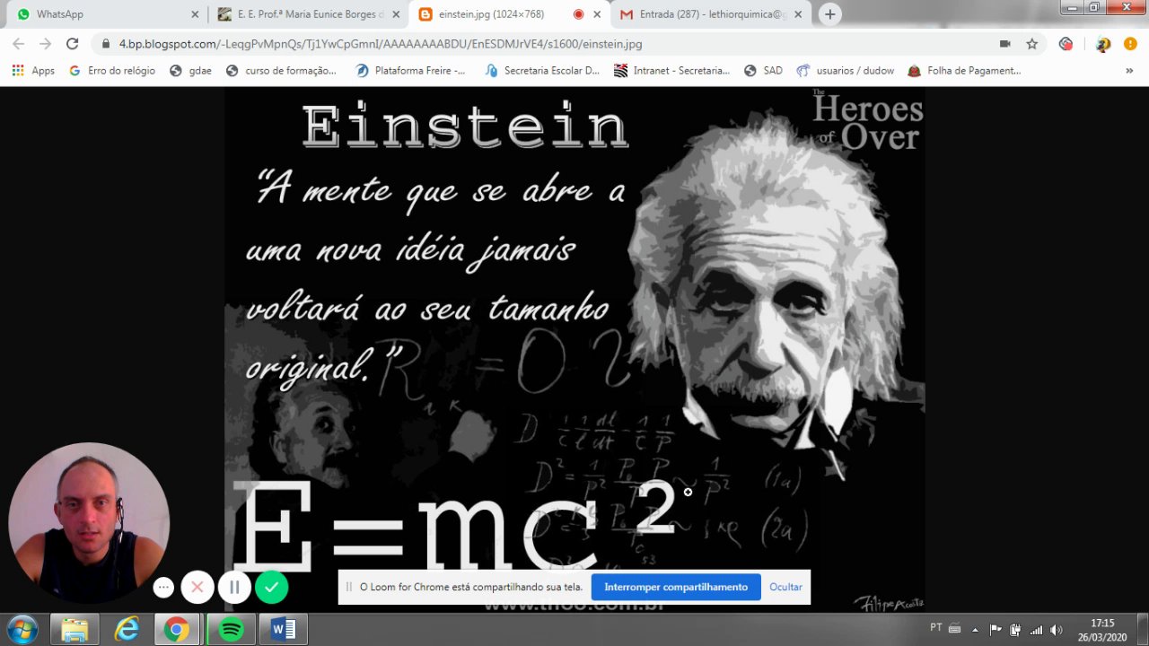Screen dimensions: 1149x646
Task: Show hidden system tray icons
Action: click(x=975, y=629)
